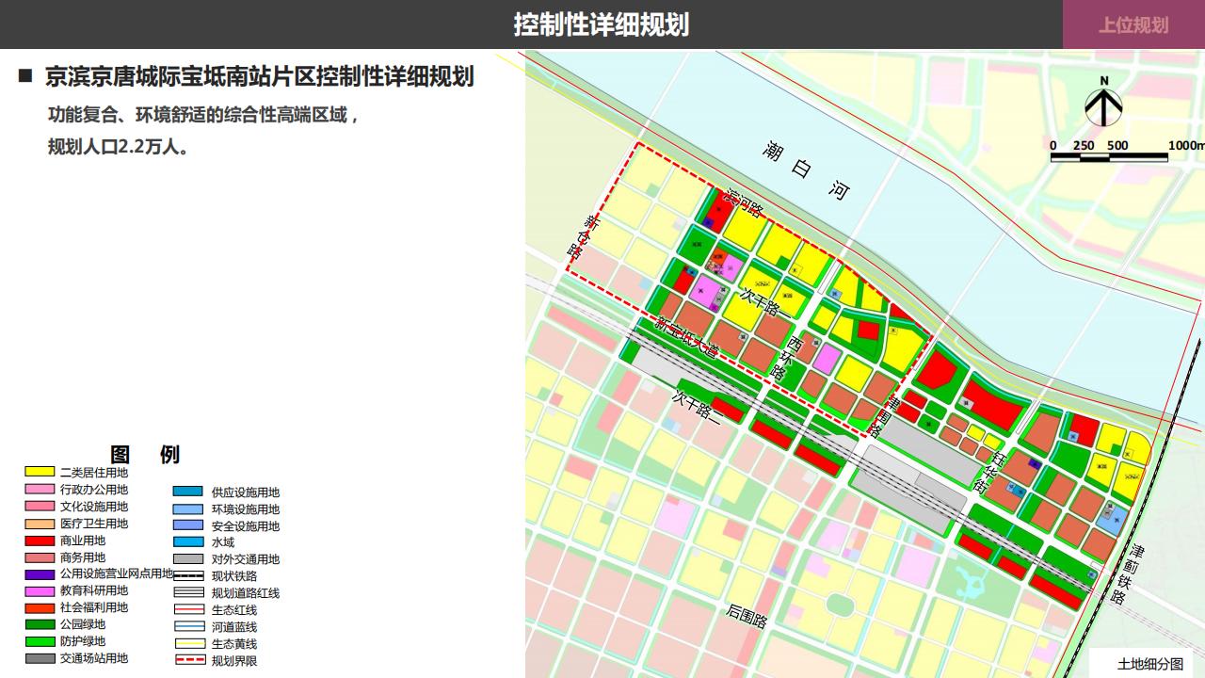1205x678 pixels.
Task: Select the dark green 公园绿地 swatch
Action: click(x=40, y=624)
